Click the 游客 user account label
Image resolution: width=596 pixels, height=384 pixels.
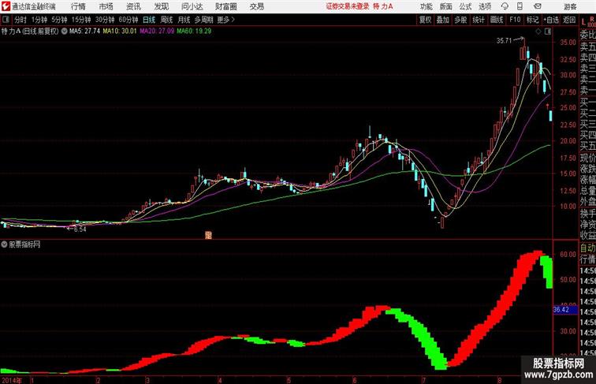(x=570, y=7)
